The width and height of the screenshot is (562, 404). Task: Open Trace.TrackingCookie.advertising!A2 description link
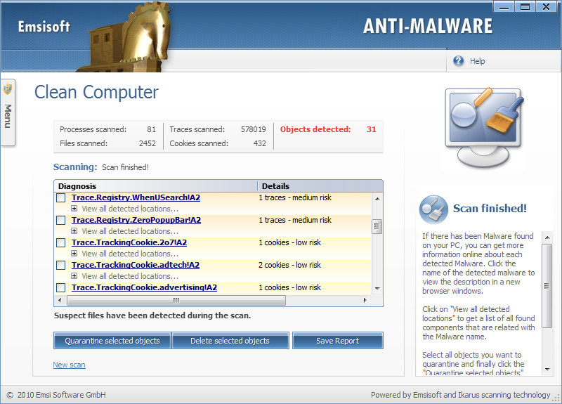pos(144,287)
